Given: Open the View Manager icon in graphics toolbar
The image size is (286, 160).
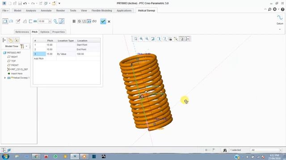Looking at the screenshot, I should click(170, 39).
